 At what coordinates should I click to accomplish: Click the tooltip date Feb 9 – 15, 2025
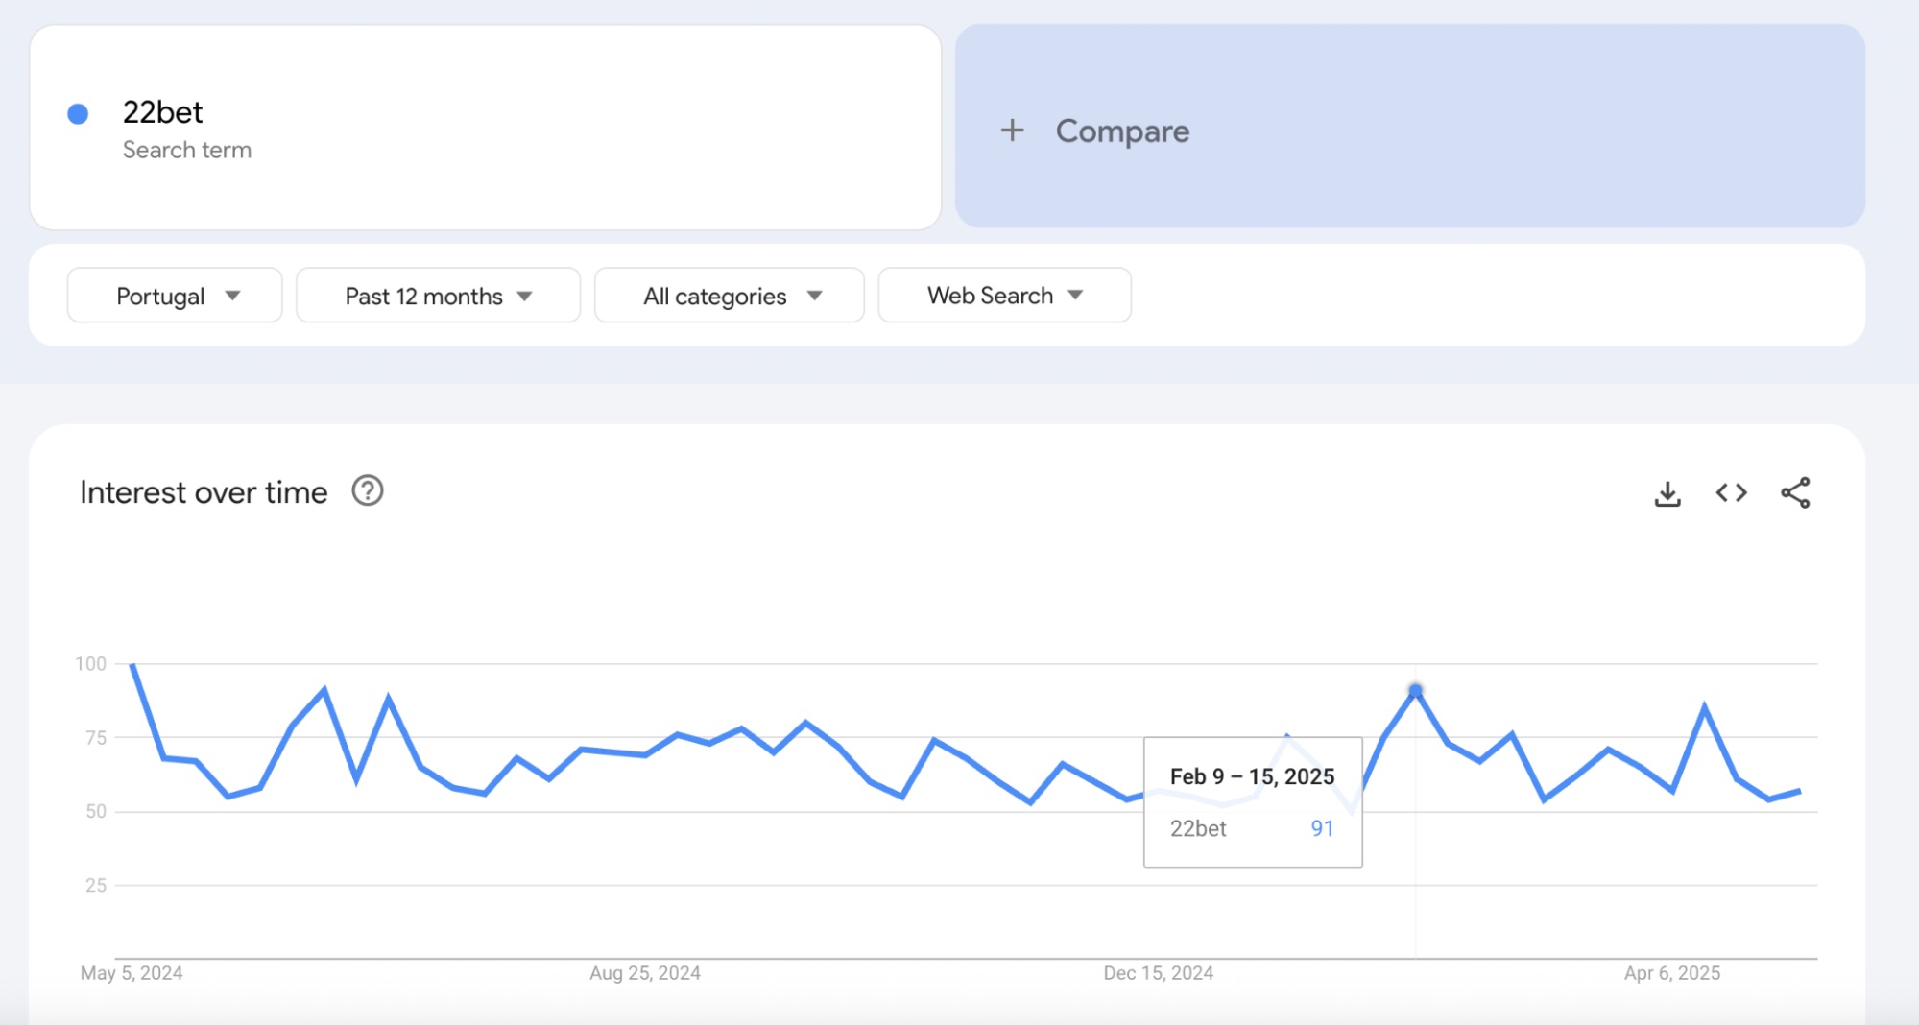1252,776
